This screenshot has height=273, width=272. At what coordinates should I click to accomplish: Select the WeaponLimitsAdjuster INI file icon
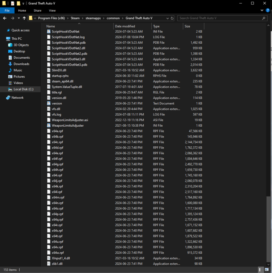pos(48,126)
